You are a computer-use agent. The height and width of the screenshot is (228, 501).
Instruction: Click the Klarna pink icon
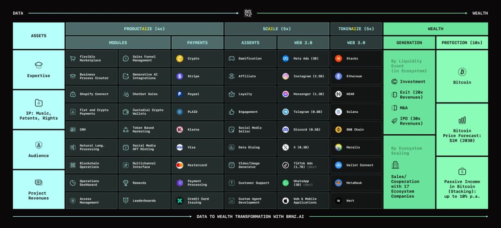pos(180,129)
